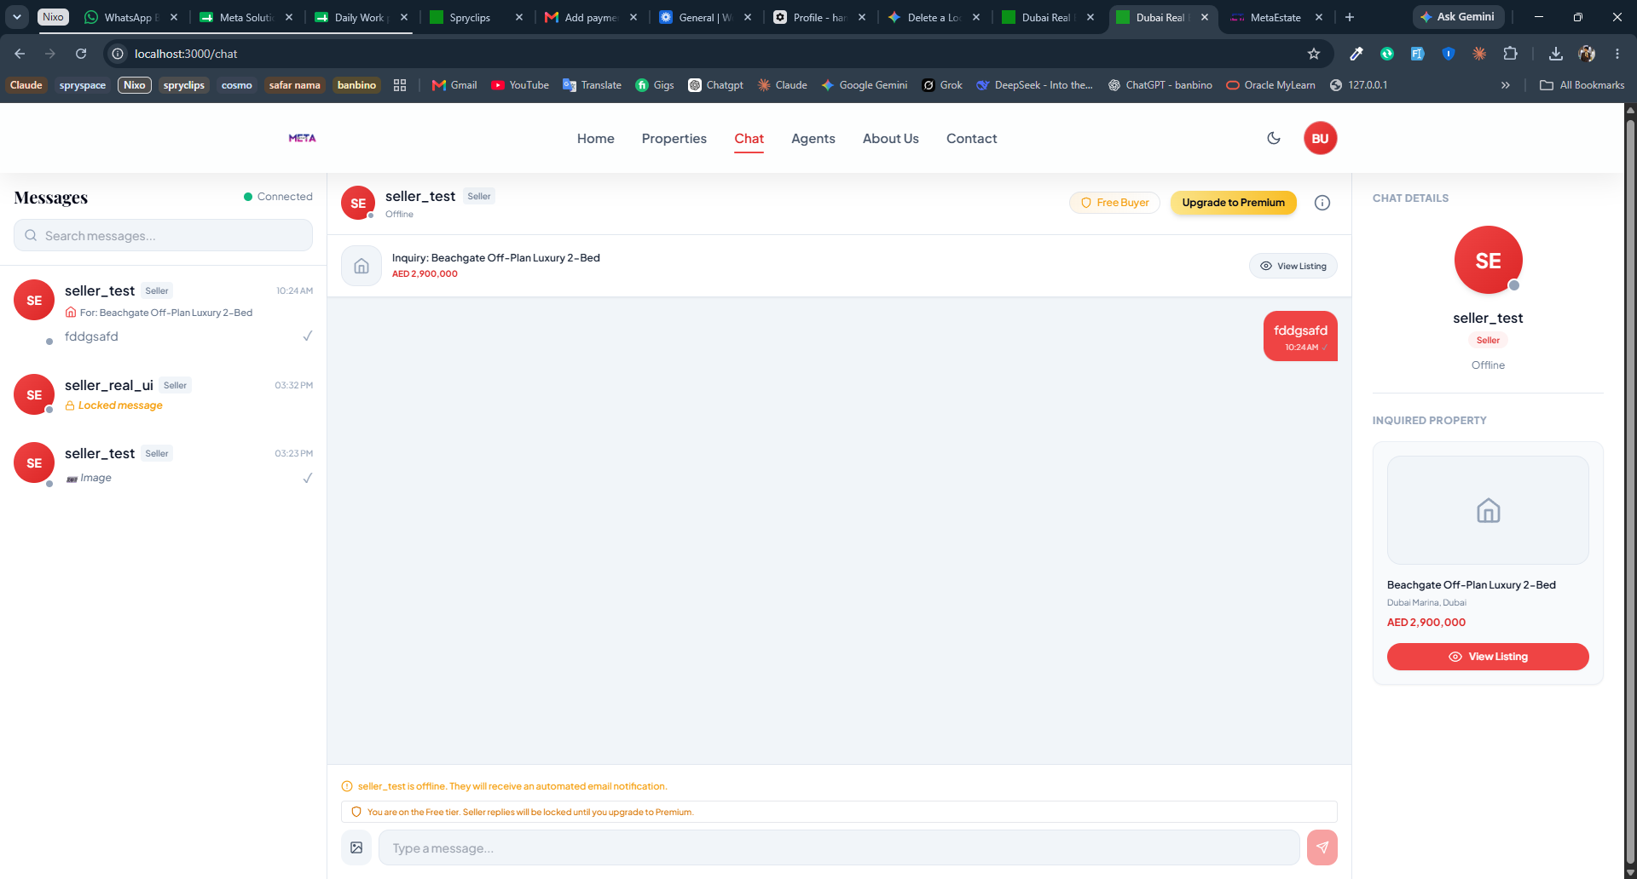Click the SE avatar in the chat header
This screenshot has height=879, width=1637.
click(x=358, y=203)
